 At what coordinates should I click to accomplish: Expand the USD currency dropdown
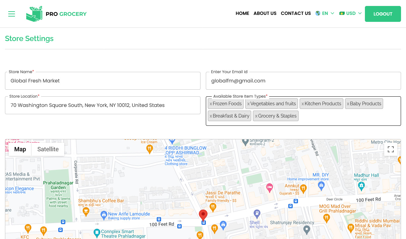tap(351, 14)
